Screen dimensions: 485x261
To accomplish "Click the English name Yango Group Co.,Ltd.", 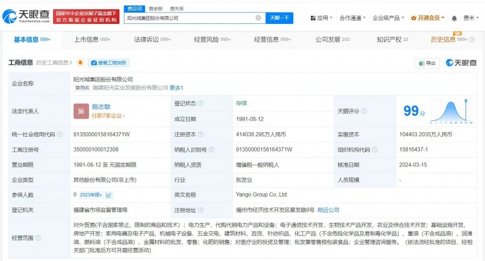I will (262, 195).
